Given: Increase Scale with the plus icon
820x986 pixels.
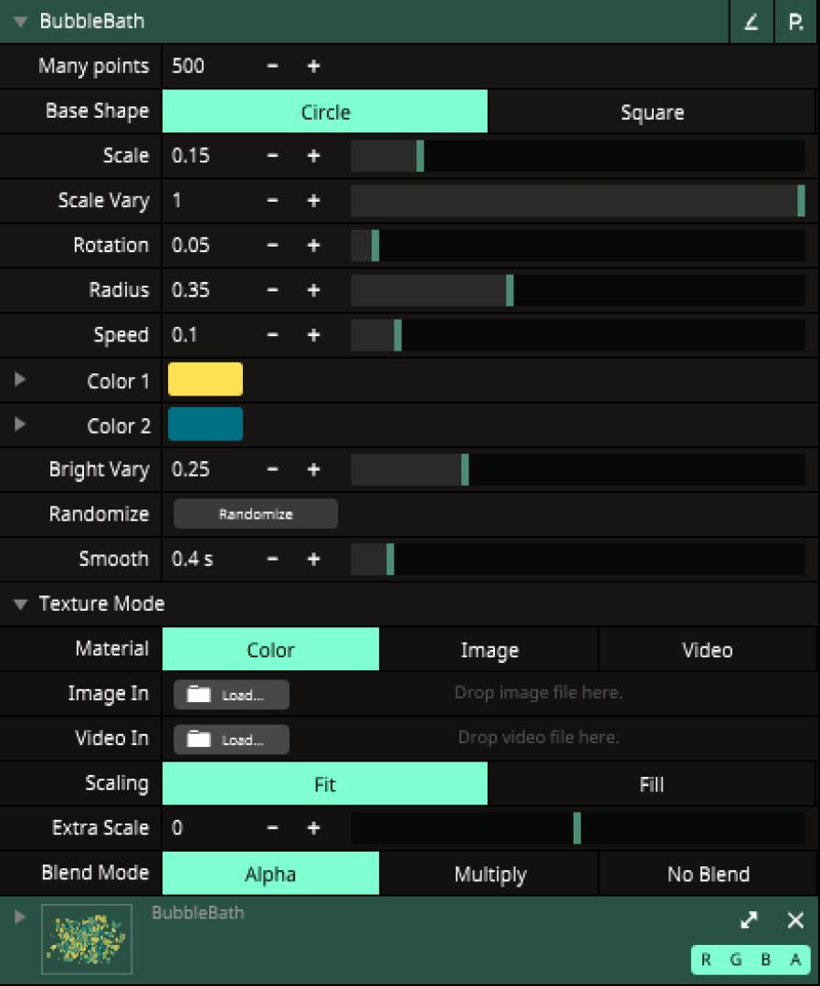Looking at the screenshot, I should [313, 156].
